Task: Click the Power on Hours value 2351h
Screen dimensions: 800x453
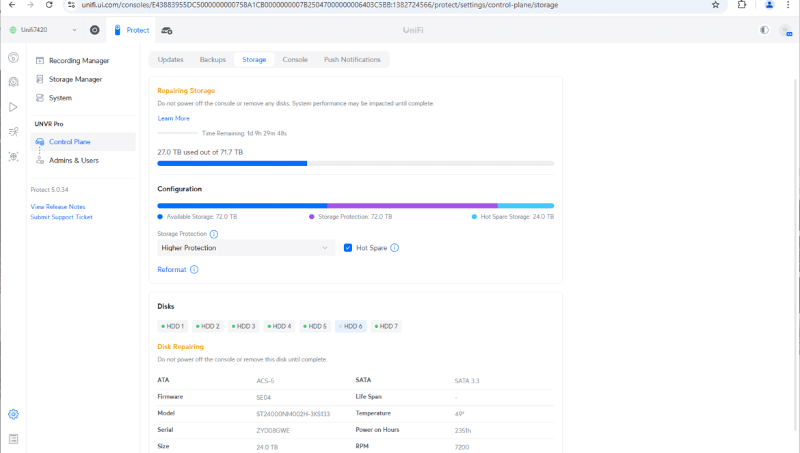Action: (x=463, y=430)
